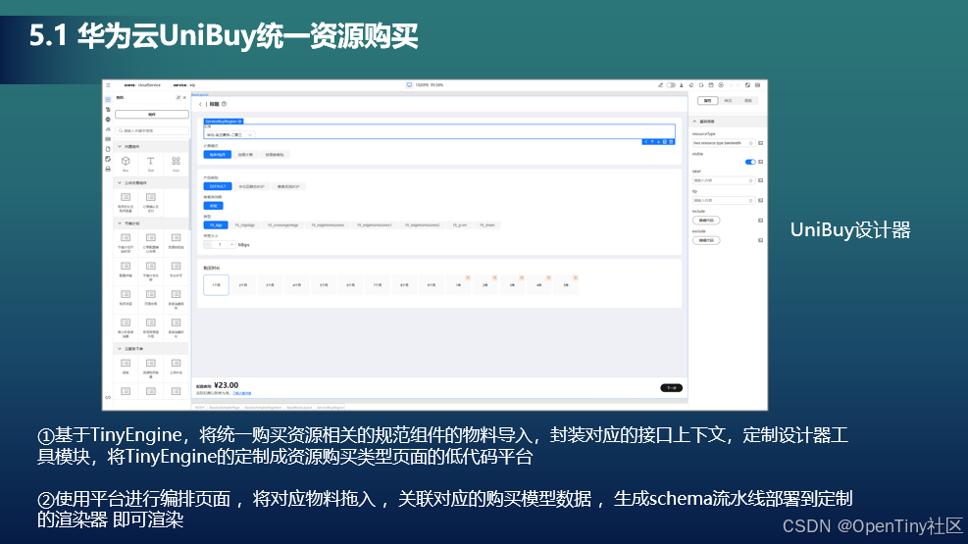Choose the 1 year purchase duration
This screenshot has width=968, height=544.
(x=458, y=285)
